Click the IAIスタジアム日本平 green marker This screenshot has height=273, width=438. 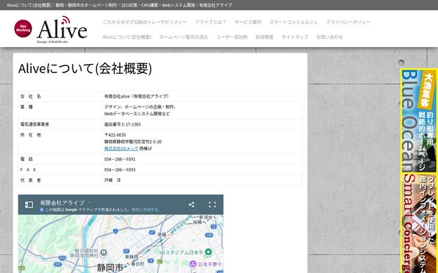[x=208, y=252]
